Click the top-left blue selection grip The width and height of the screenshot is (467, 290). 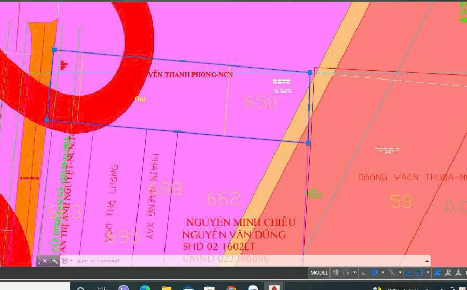54,50
